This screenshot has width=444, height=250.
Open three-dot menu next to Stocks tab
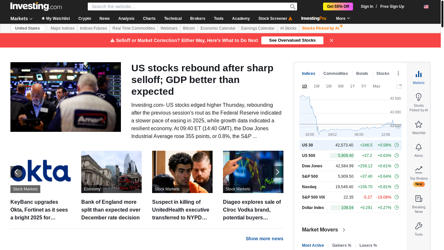click(x=398, y=74)
